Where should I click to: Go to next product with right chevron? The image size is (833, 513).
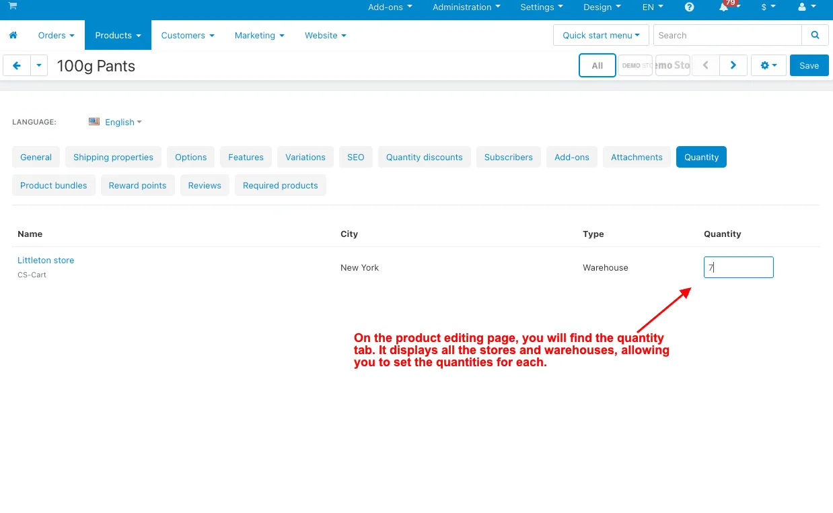click(x=733, y=65)
